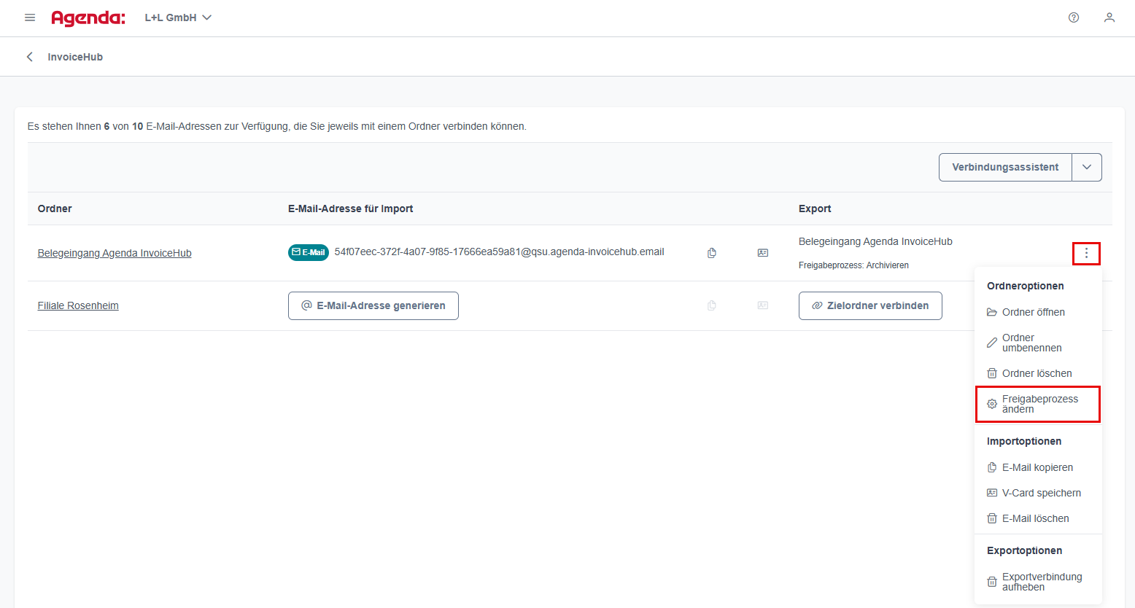Expand the L+L GmbH company selector

178,17
